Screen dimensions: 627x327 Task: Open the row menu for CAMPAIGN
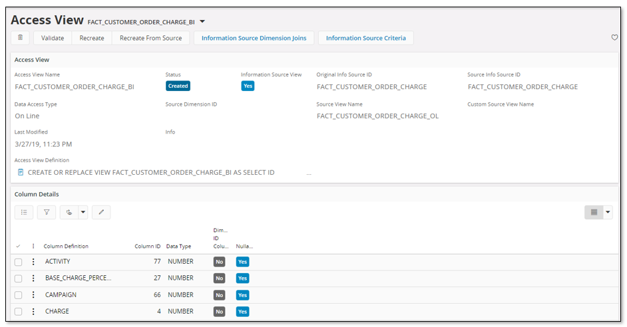pos(33,295)
